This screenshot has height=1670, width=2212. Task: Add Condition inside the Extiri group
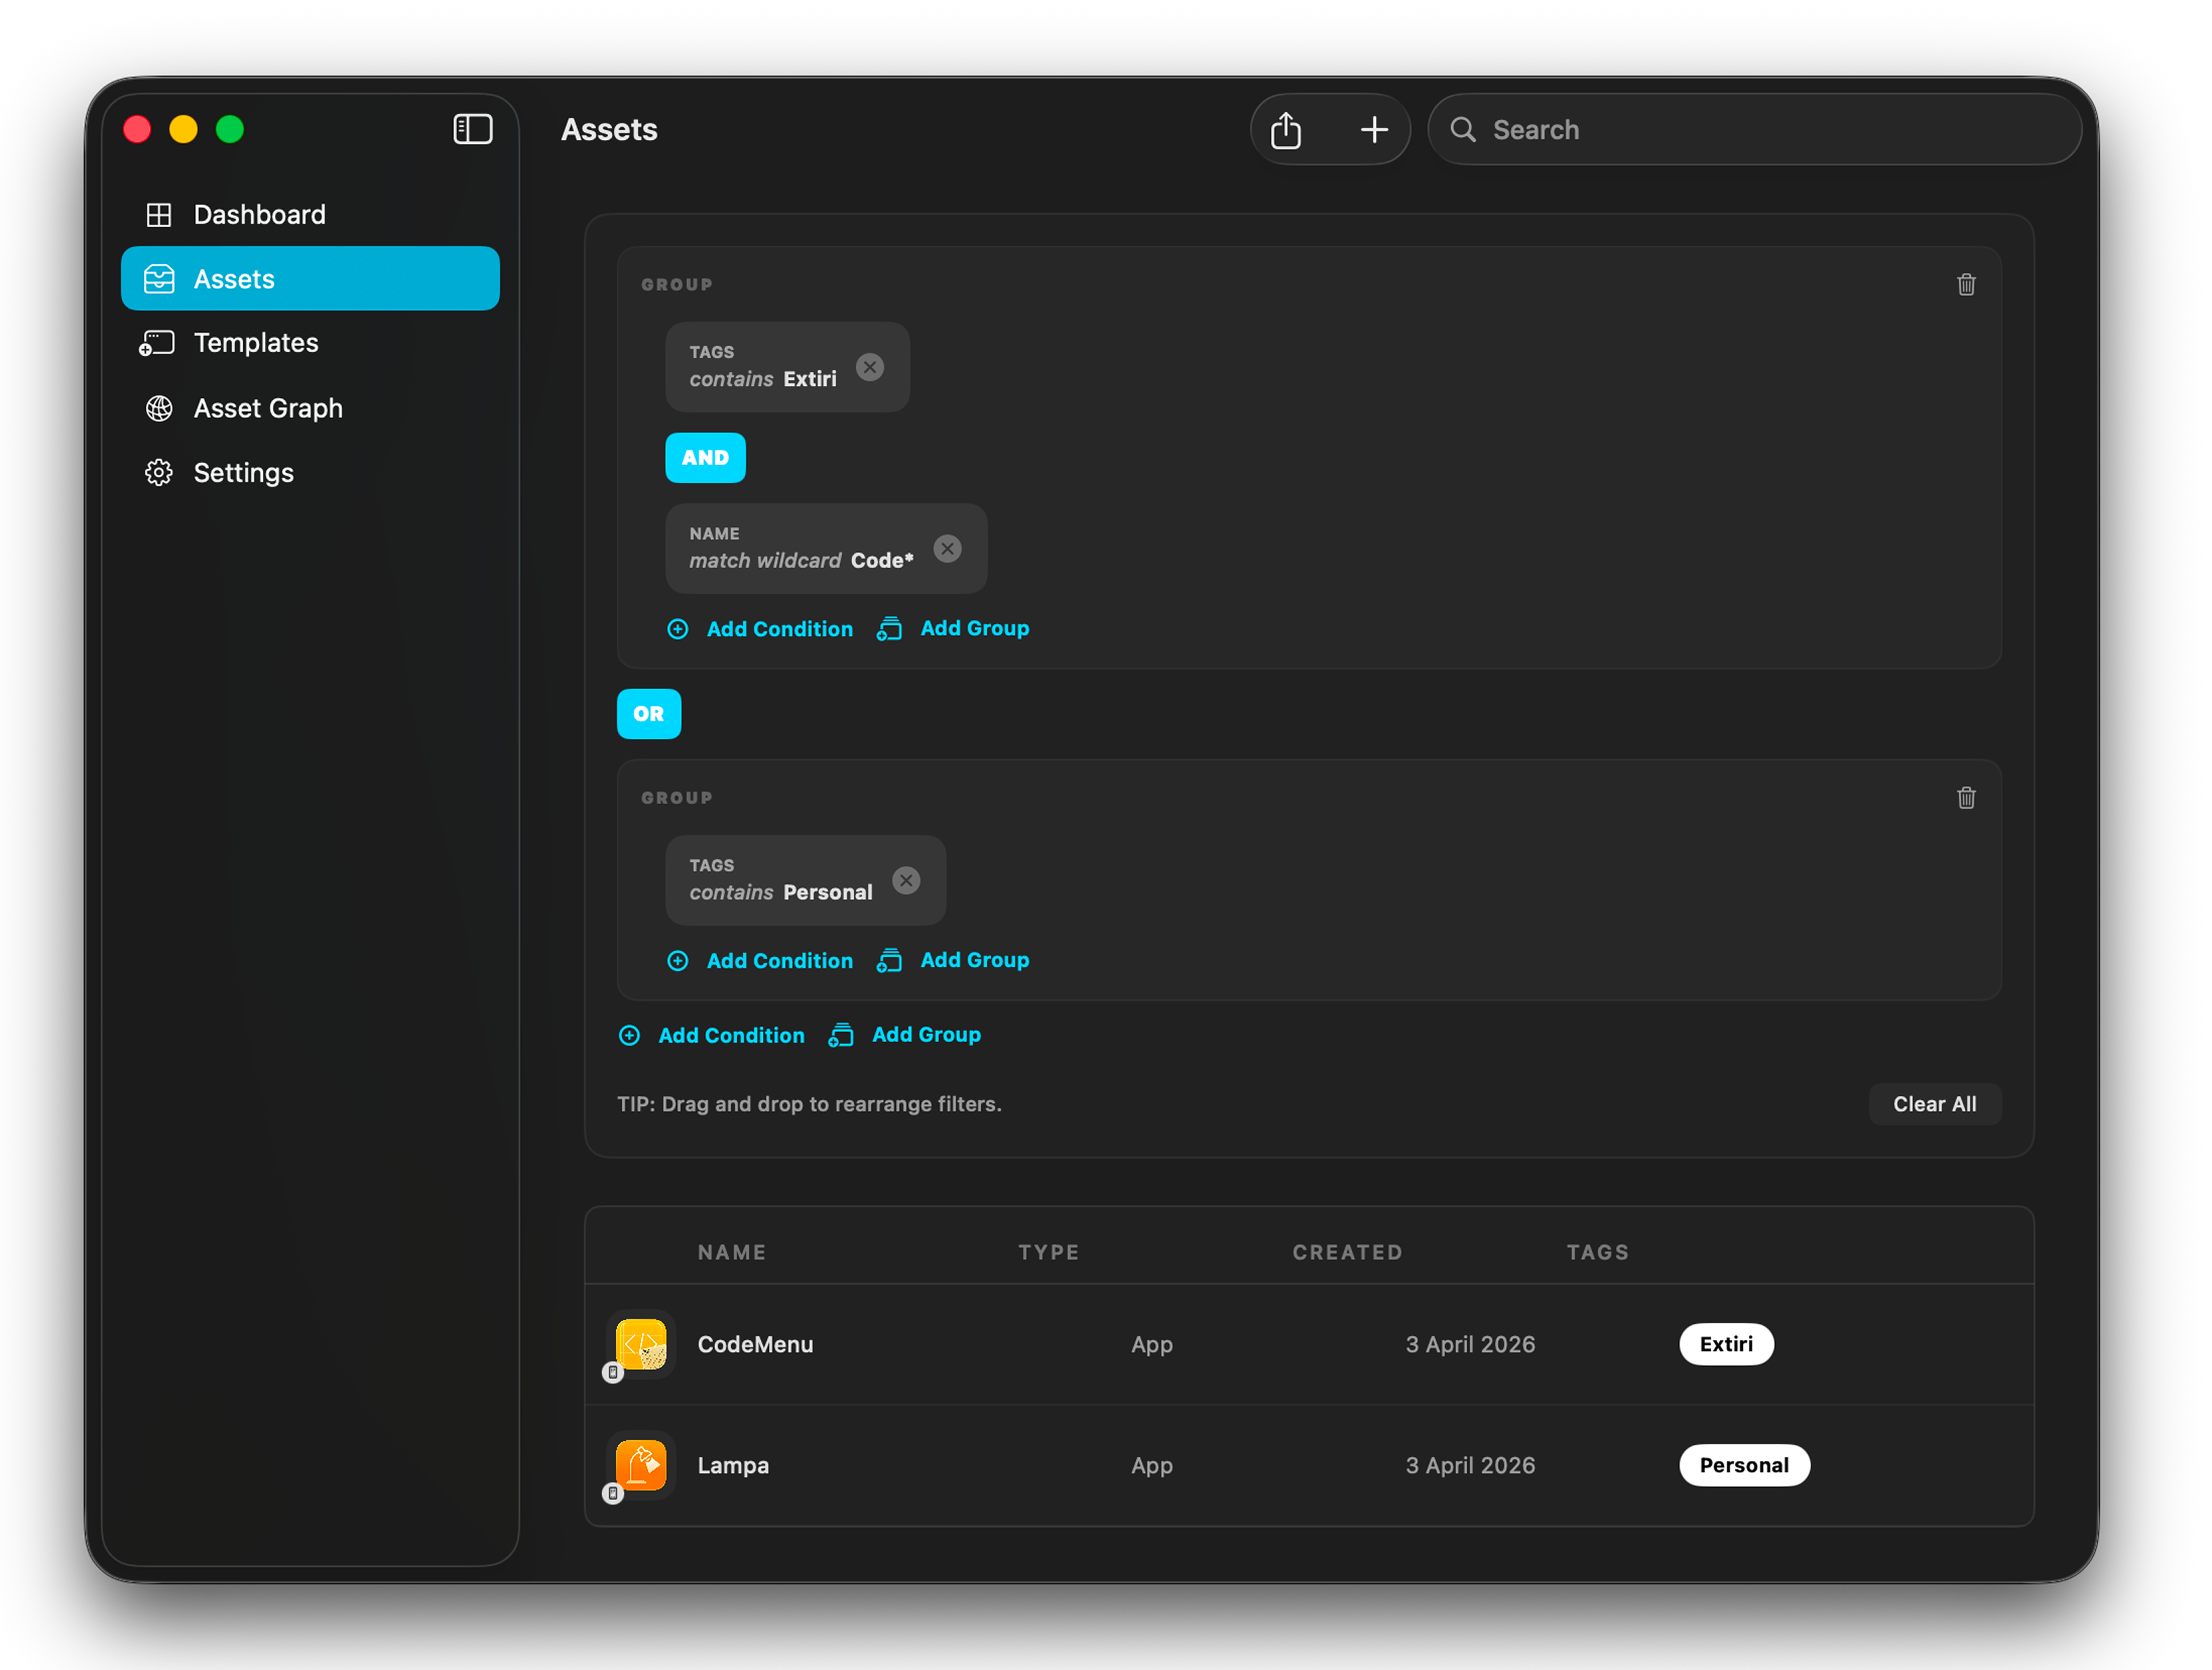click(779, 628)
